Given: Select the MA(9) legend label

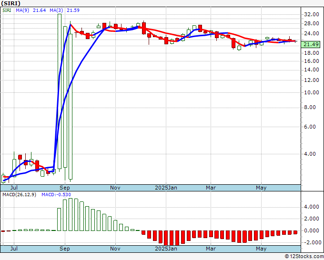Looking at the screenshot, I should click(22, 10).
